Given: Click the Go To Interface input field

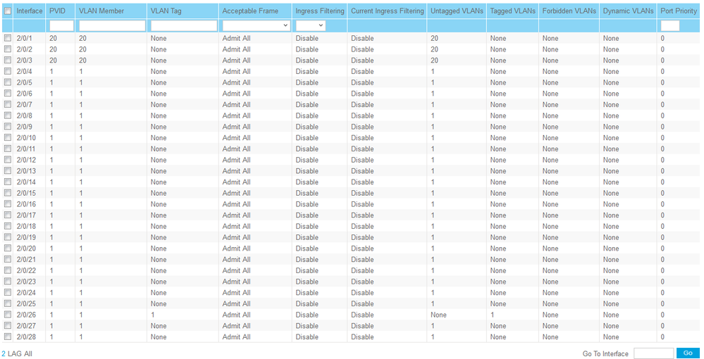Looking at the screenshot, I should click(x=653, y=353).
